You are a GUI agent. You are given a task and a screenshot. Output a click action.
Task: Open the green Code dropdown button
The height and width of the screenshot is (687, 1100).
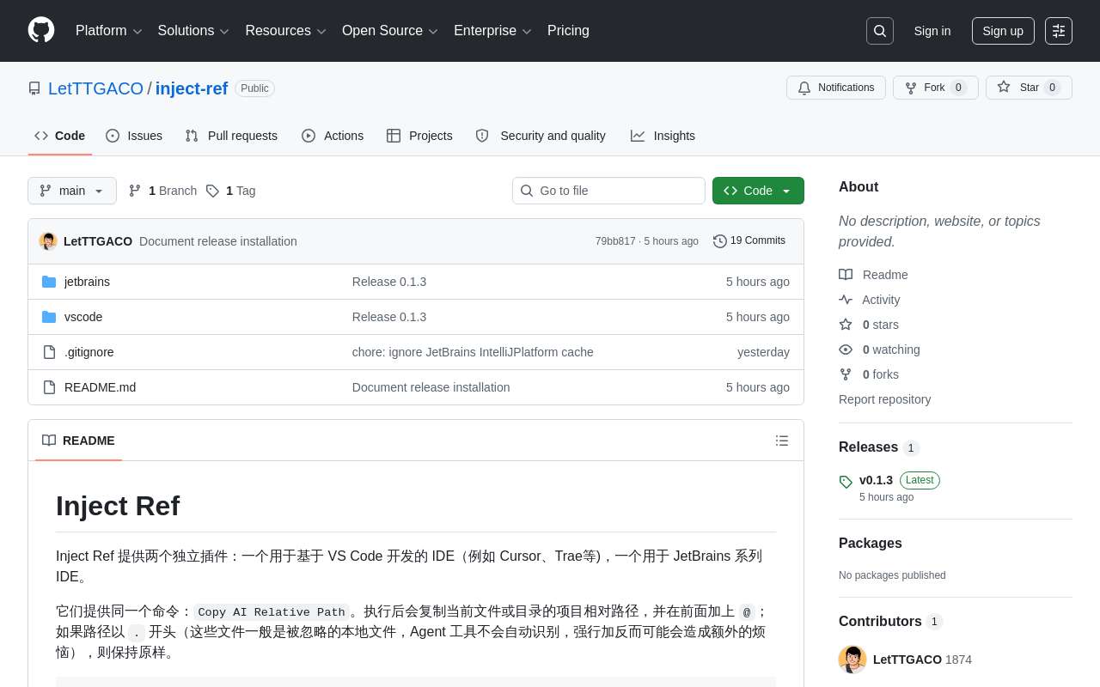[x=758, y=191]
